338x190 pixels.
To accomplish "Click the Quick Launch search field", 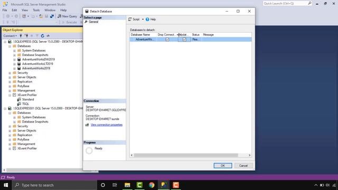I will click(285, 3).
